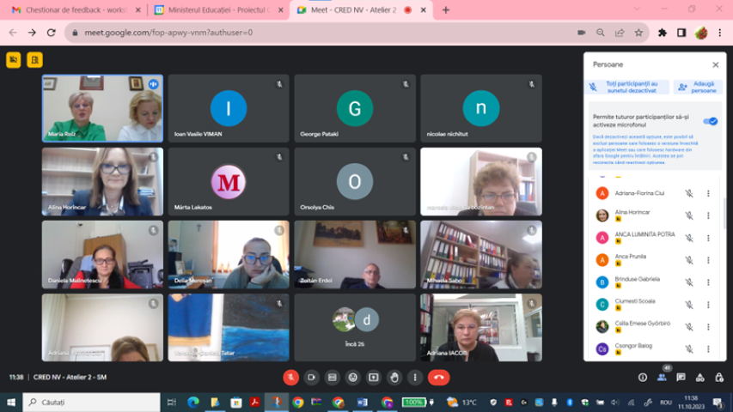This screenshot has width=733, height=412.
Task: Show meeting details info icon
Action: pyautogui.click(x=642, y=377)
